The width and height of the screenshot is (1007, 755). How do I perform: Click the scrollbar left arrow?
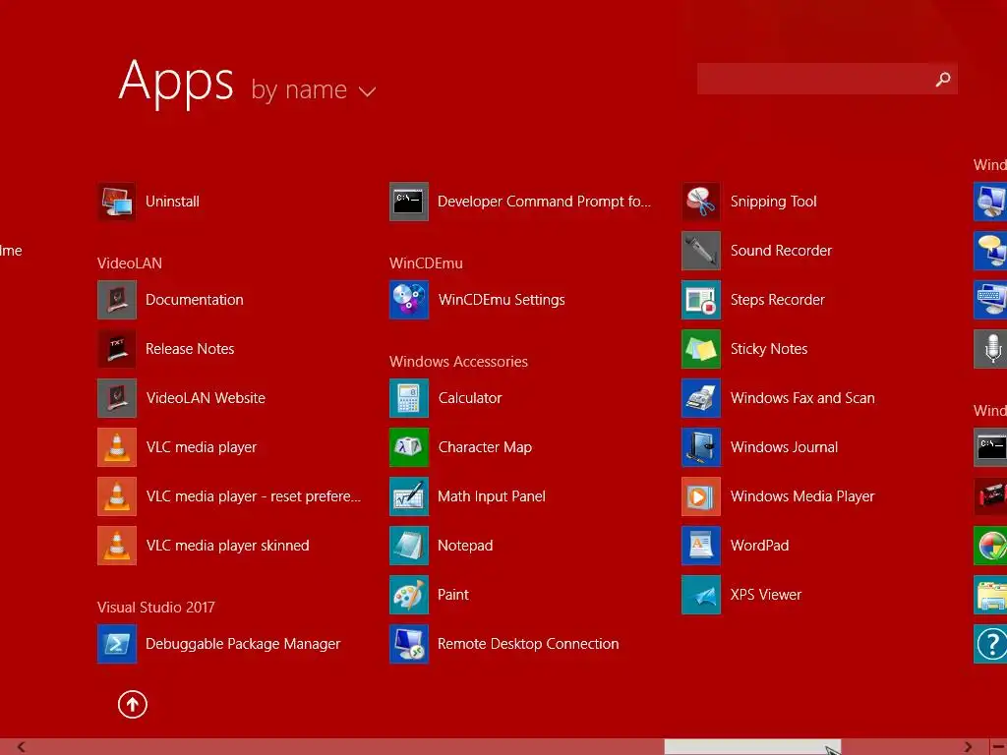click(22, 747)
